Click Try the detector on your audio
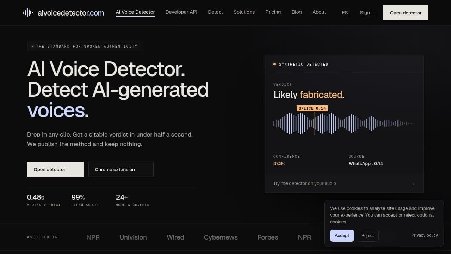451x254 pixels. point(344,183)
